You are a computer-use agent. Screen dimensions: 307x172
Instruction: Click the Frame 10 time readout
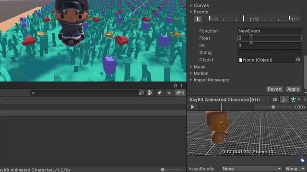tap(248, 152)
